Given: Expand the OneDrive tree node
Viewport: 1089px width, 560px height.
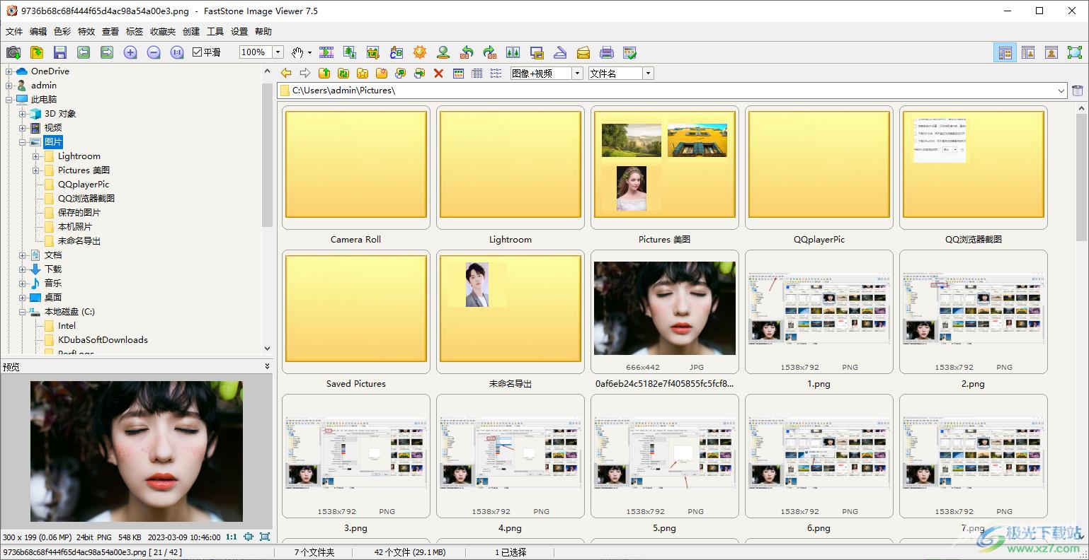Looking at the screenshot, I should click(9, 71).
